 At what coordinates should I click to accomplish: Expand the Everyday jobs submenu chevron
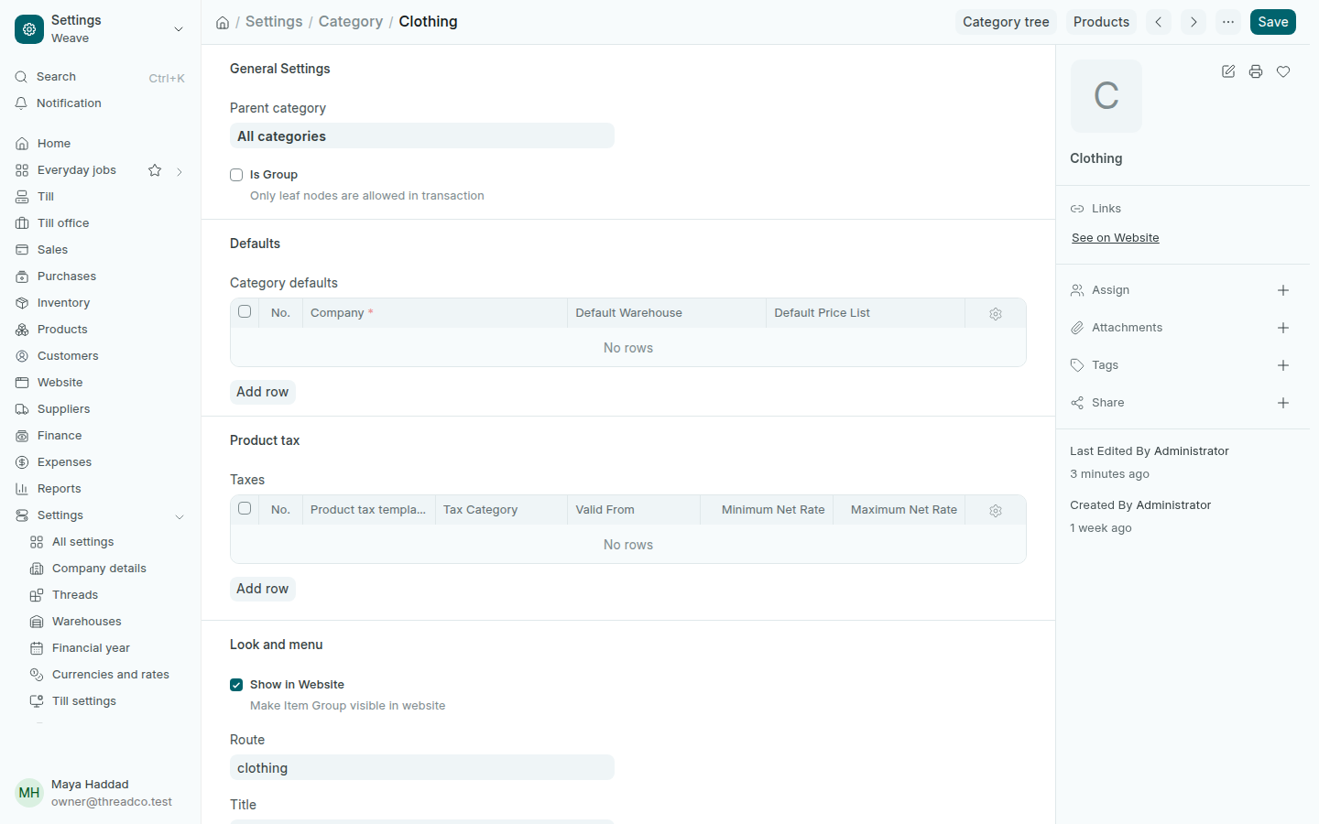(180, 171)
